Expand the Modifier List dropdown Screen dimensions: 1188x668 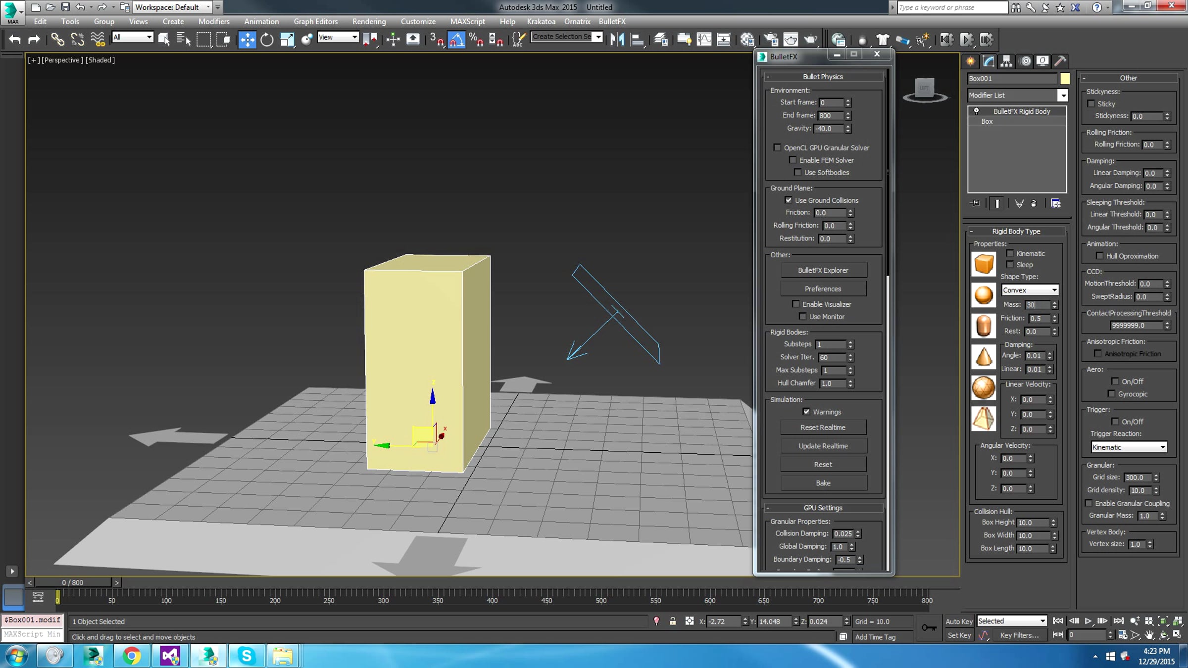(1062, 95)
